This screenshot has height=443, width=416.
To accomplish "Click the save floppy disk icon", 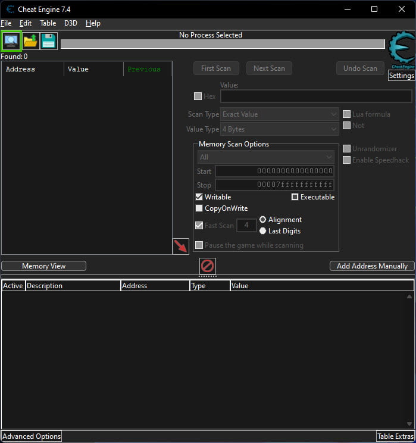I will (49, 41).
